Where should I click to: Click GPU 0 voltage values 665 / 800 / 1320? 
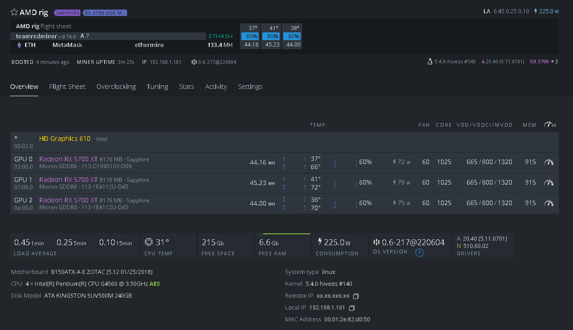click(x=489, y=162)
